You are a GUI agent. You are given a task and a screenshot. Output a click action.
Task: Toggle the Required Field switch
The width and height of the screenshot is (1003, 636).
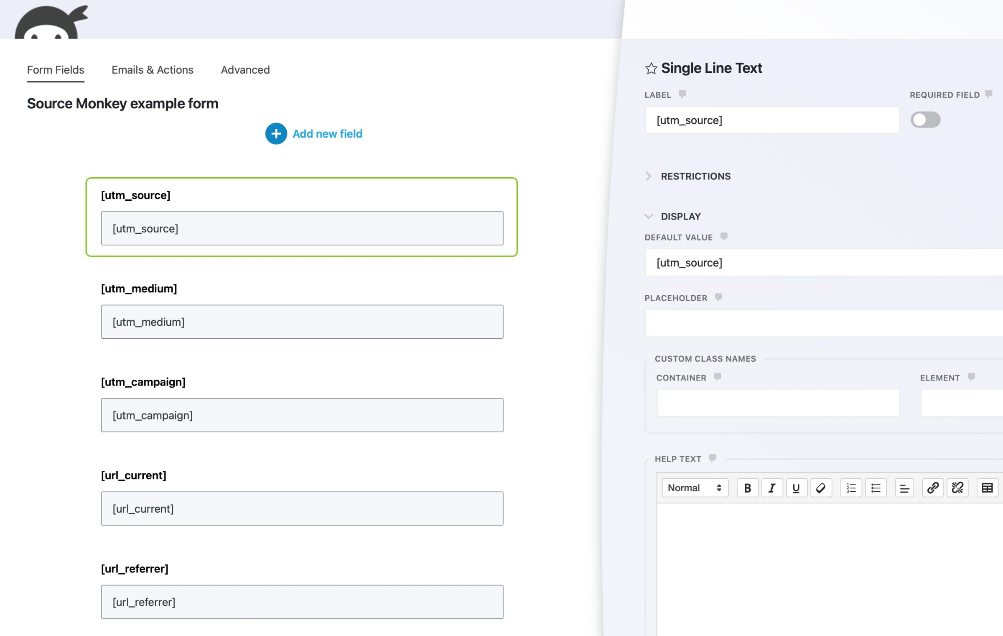925,120
